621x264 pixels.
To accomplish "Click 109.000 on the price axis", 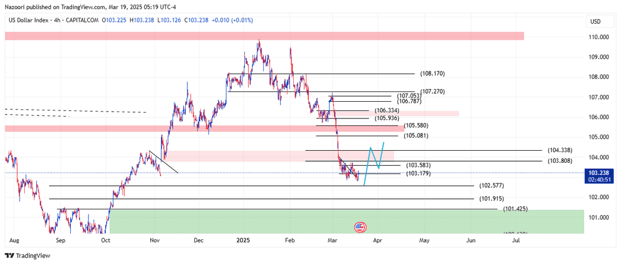I will (x=599, y=57).
